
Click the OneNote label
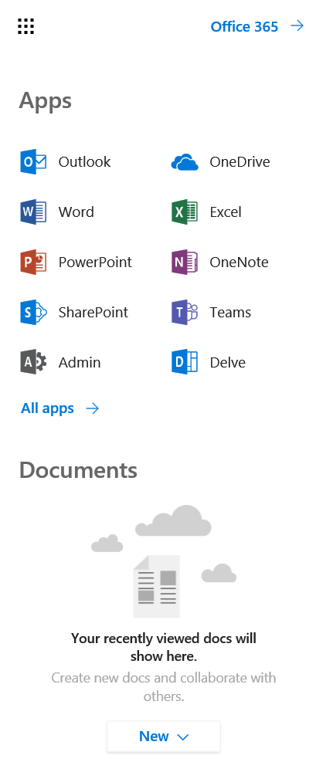[239, 262]
